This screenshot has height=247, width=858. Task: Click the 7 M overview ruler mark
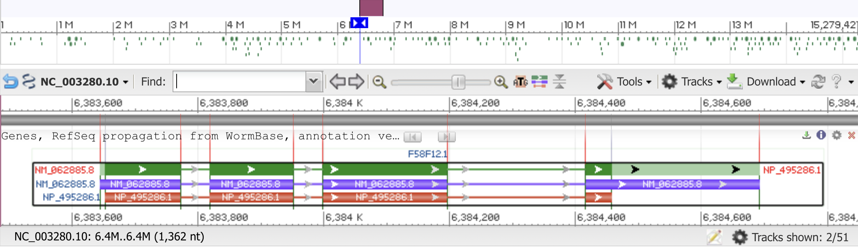pos(404,25)
